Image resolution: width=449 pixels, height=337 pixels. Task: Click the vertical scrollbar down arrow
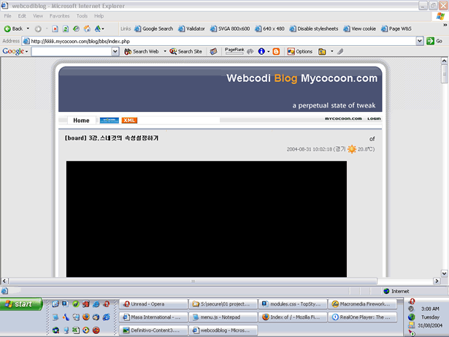pos(444,273)
